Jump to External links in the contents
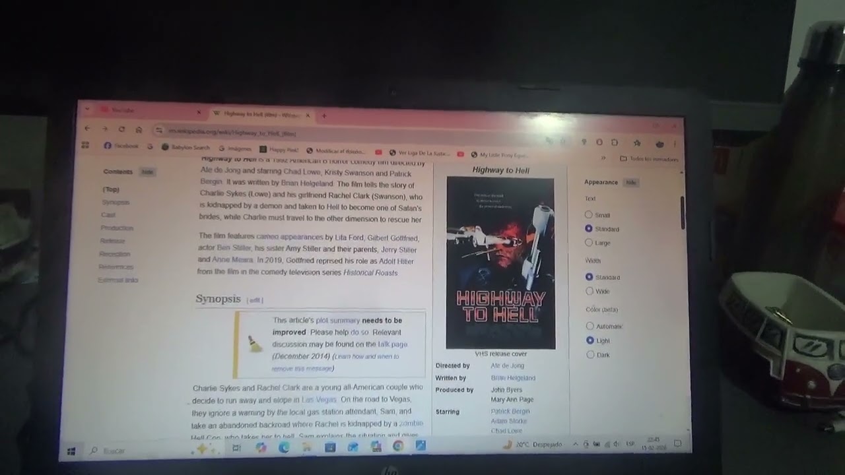Screen dimensions: 845x475 click(118, 280)
